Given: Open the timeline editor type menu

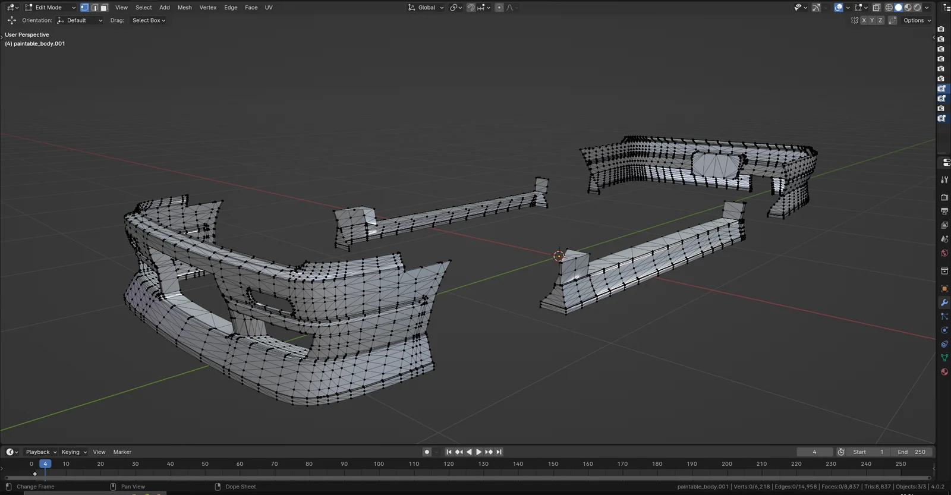Looking at the screenshot, I should click(12, 452).
